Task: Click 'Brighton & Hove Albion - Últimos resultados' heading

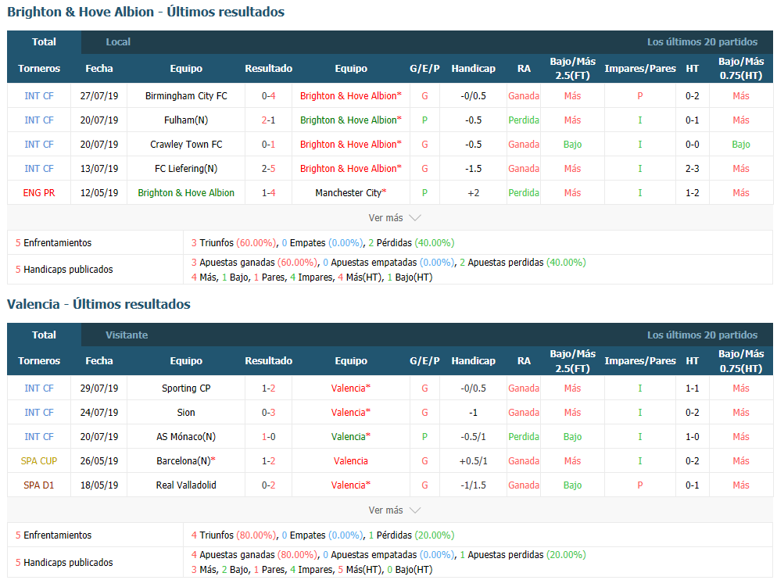Action: pyautogui.click(x=145, y=12)
